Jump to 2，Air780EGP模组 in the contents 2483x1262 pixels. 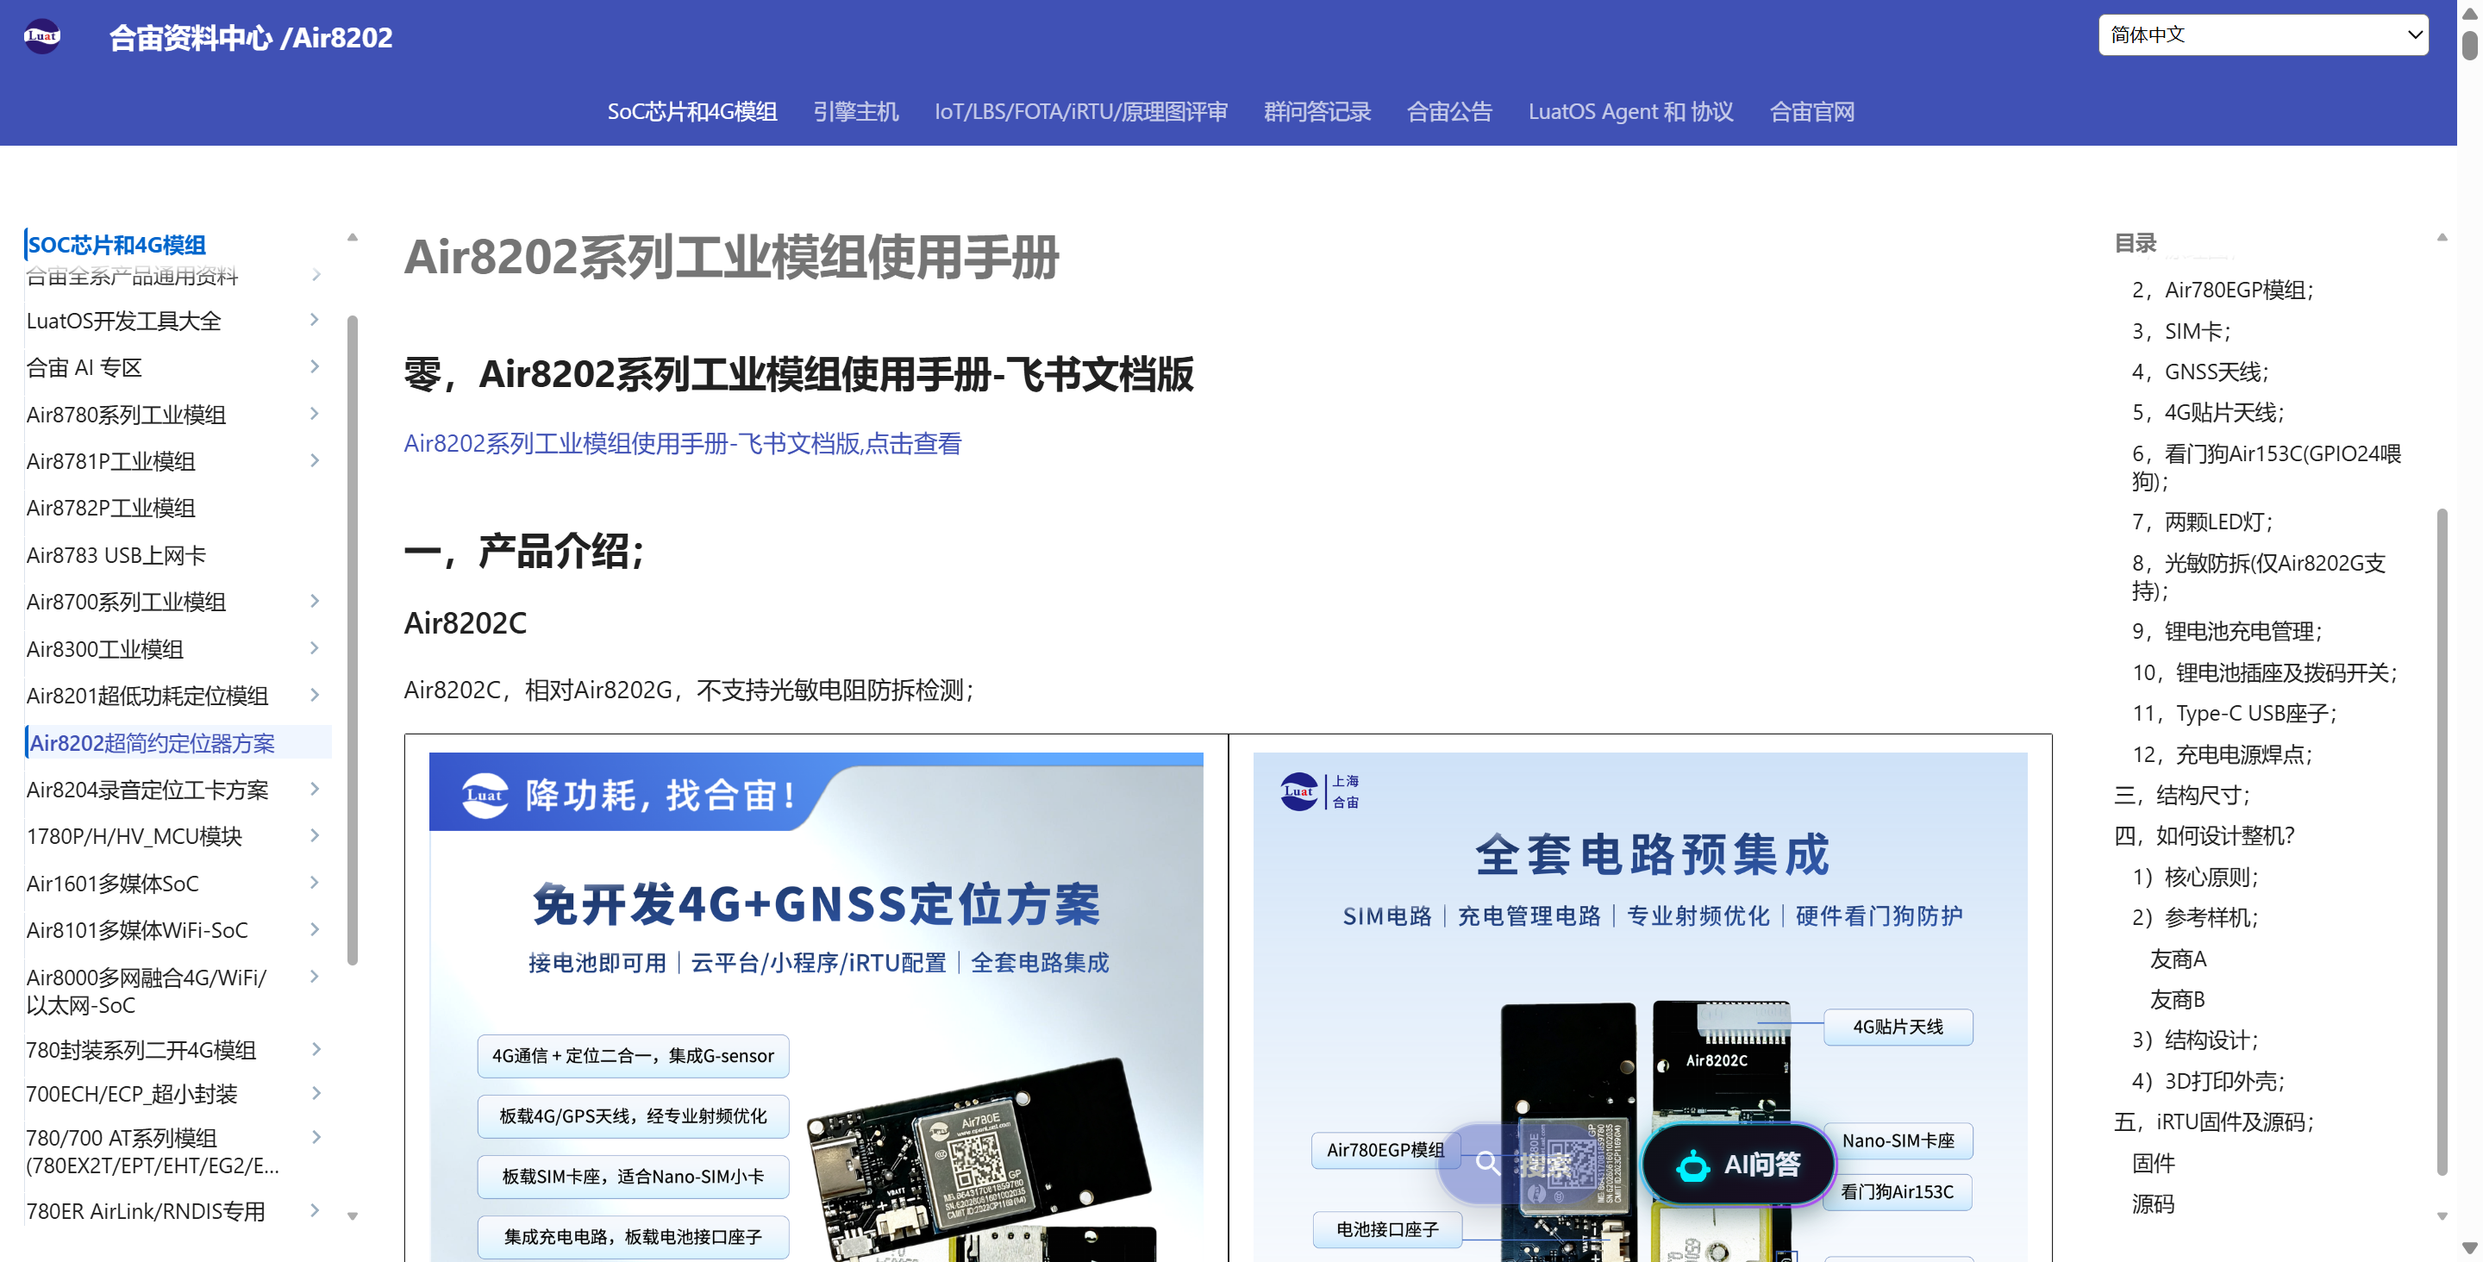2223,291
